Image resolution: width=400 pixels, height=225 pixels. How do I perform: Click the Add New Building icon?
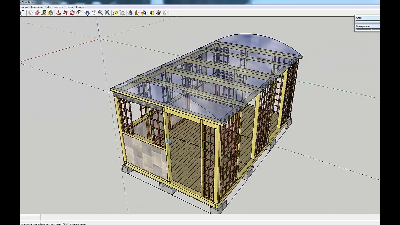click(x=130, y=13)
